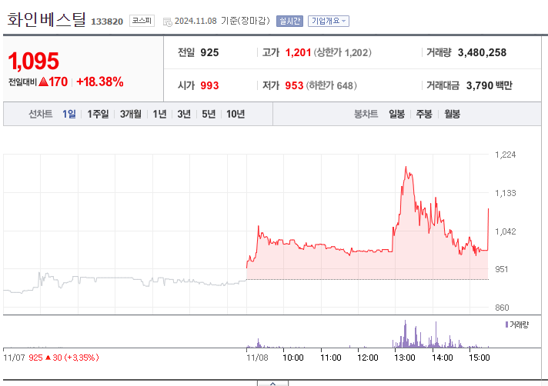Click the 951 price axis label
Screen dimensions: 548x386
point(502,269)
